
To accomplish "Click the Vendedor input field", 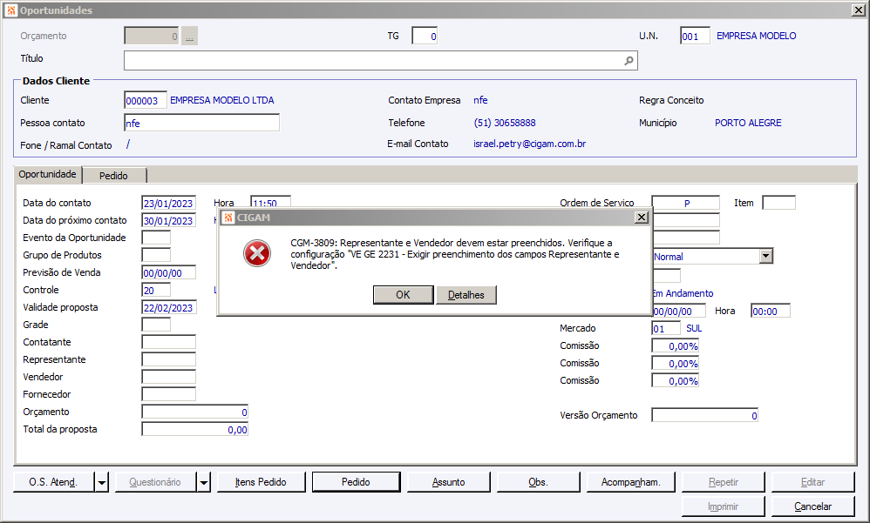I will (168, 378).
